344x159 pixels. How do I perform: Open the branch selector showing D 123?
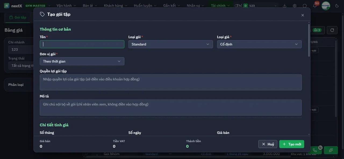[x=260, y=6]
